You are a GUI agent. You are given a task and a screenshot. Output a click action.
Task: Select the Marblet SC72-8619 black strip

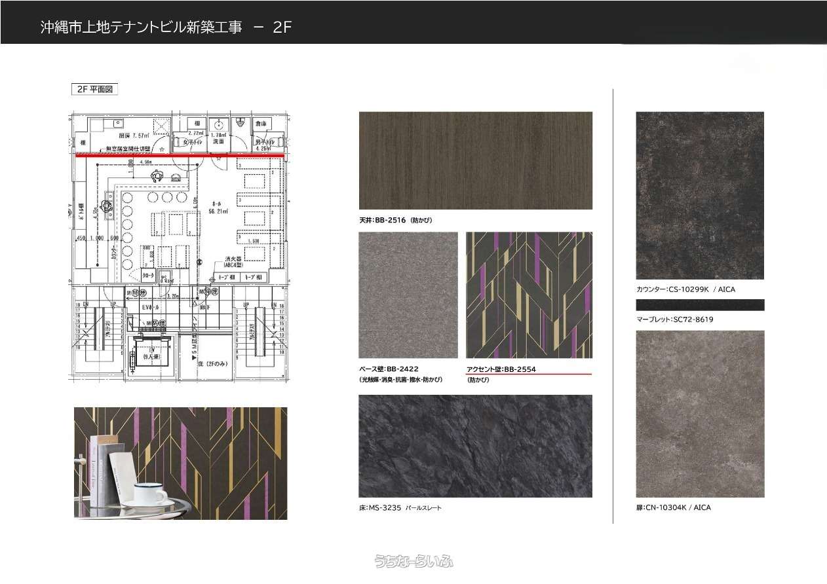point(700,305)
